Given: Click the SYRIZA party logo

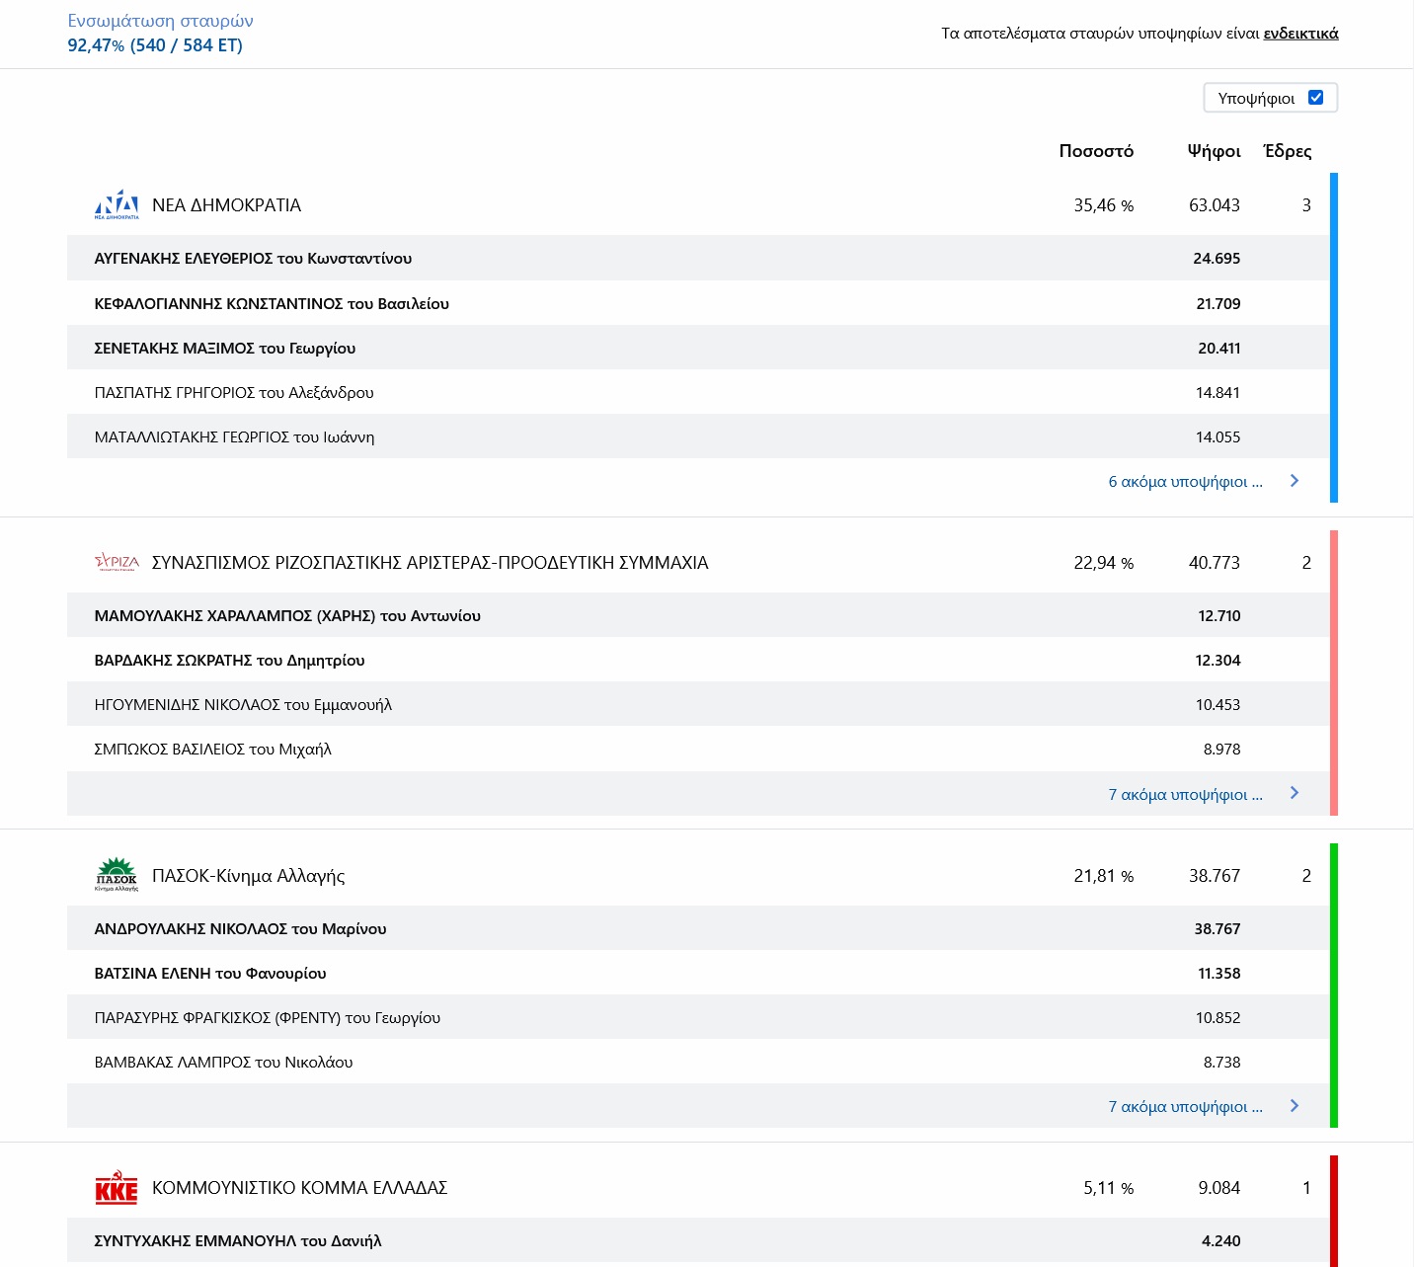Looking at the screenshot, I should click(117, 562).
